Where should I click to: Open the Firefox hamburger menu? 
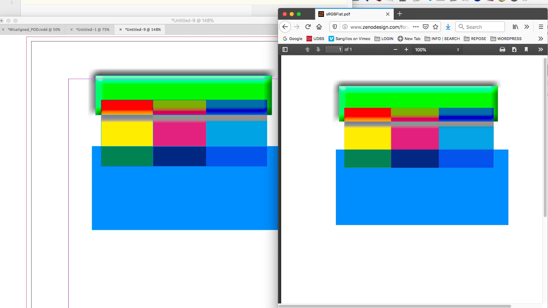click(x=541, y=27)
